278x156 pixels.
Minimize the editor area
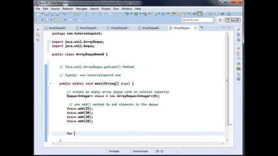224,28
